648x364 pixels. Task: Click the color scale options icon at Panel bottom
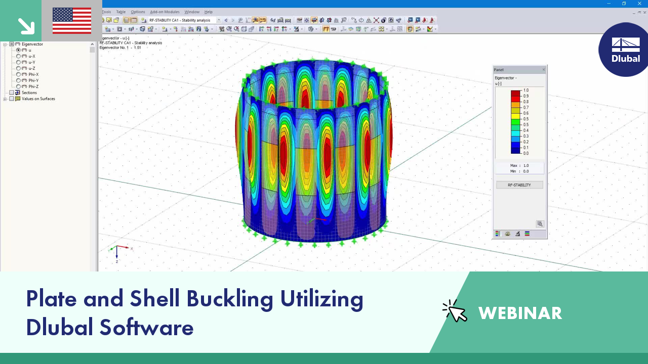click(497, 234)
